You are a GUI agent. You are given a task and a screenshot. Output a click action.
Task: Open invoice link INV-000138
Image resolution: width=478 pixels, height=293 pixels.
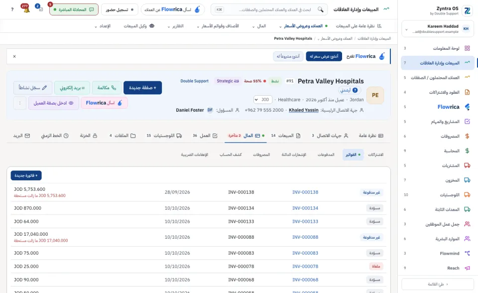[305, 192]
